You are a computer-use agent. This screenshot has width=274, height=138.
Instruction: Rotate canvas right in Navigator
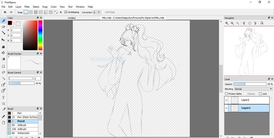pyautogui.click(x=255, y=23)
